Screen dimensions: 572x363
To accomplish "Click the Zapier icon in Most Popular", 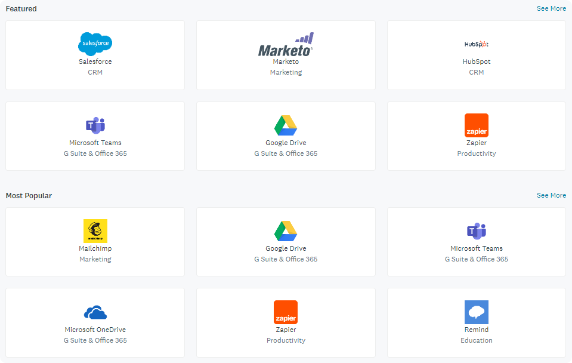I will pos(286,312).
